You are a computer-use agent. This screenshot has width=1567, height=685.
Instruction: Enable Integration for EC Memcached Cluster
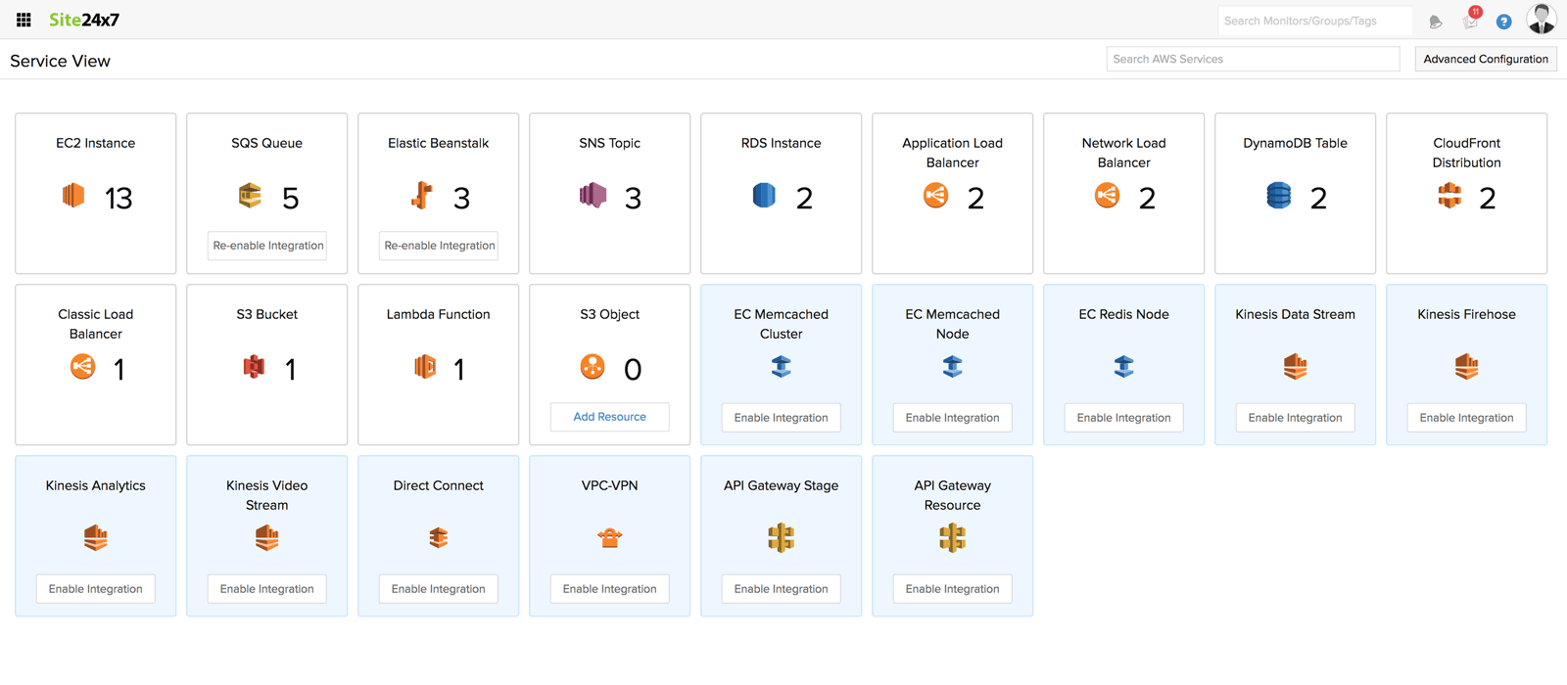tap(781, 418)
